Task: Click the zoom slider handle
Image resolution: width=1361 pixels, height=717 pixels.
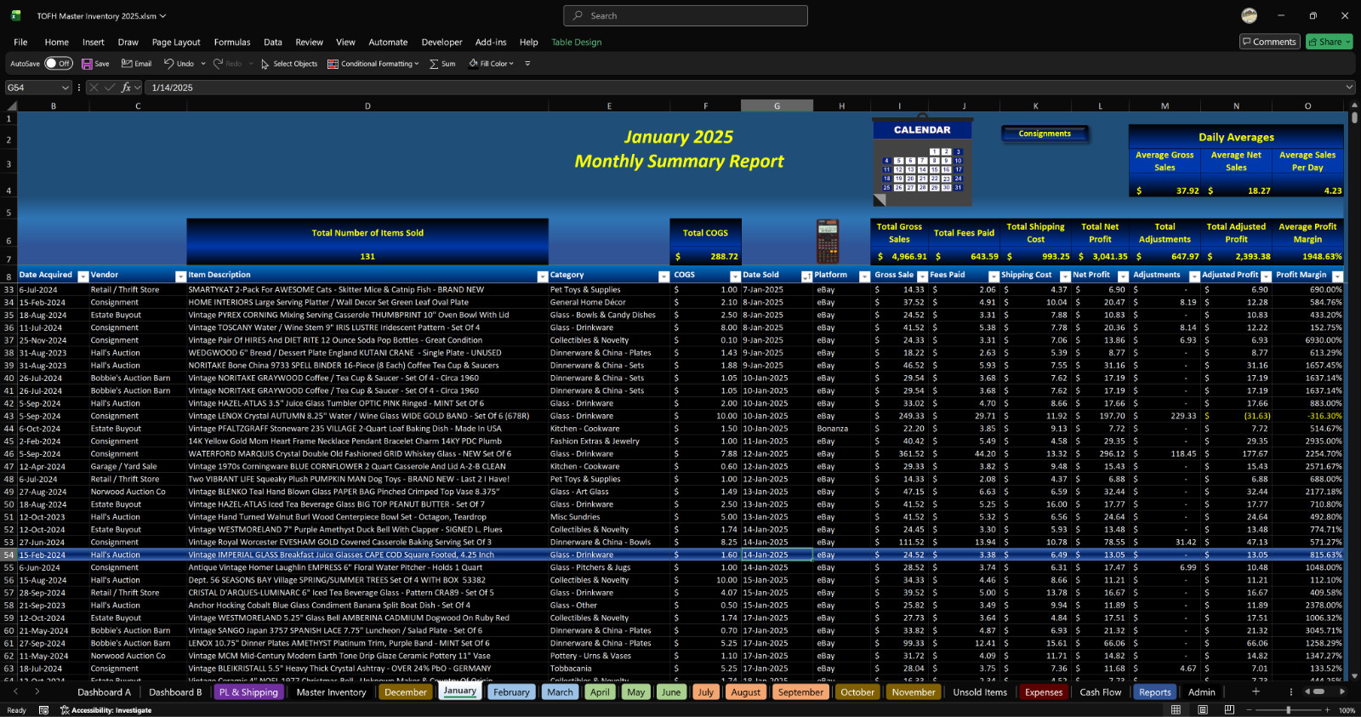Action: click(1289, 710)
